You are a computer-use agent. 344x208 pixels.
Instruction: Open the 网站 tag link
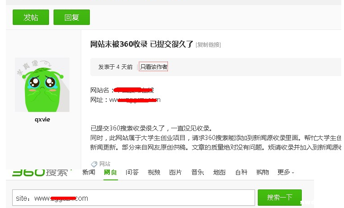pos(105,164)
